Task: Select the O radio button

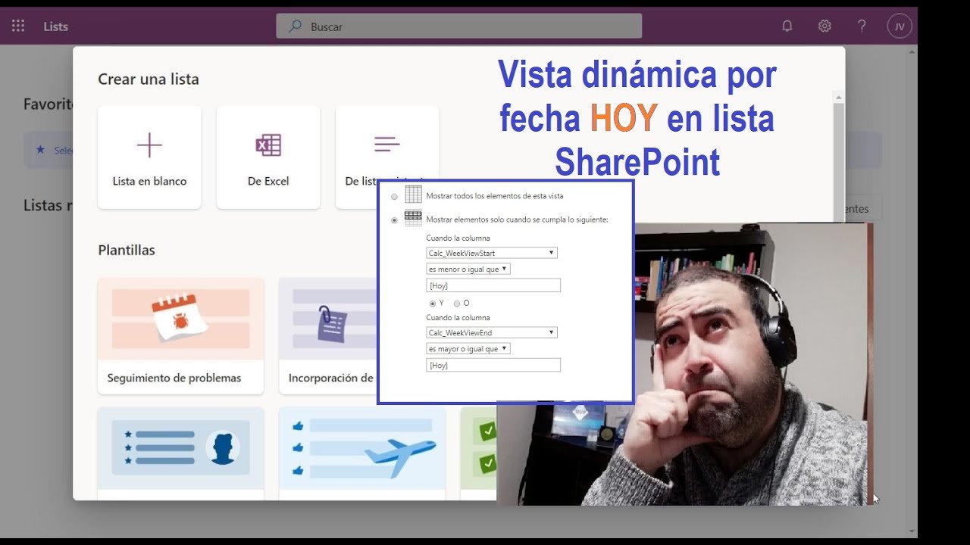Action: click(457, 304)
